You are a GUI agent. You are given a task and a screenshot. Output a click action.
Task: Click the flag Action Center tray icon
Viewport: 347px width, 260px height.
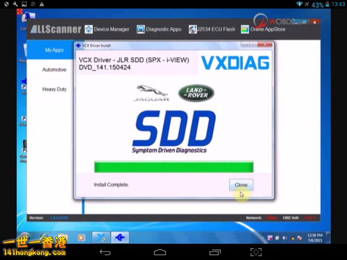pos(300,238)
